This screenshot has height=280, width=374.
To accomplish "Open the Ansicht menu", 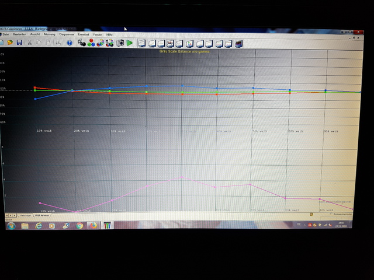I will (35, 34).
